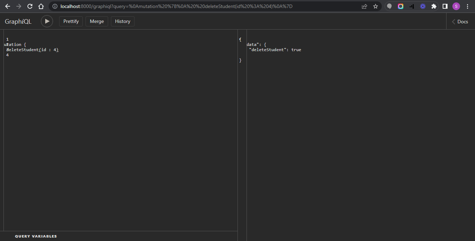Run the query with the play button
Screen dimensions: 475x241
[x=47, y=21]
